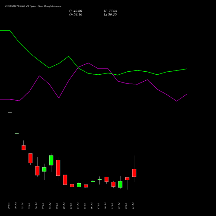Screen dimensions: 216x216
Task: Select the small red candlestick for 15 Jul
Action: point(86,186)
